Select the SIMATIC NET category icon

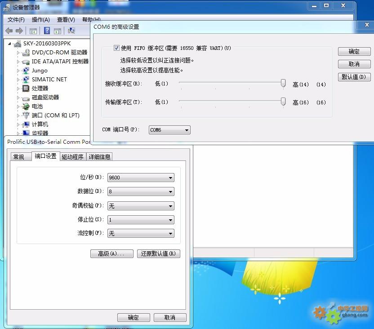(x=26, y=80)
